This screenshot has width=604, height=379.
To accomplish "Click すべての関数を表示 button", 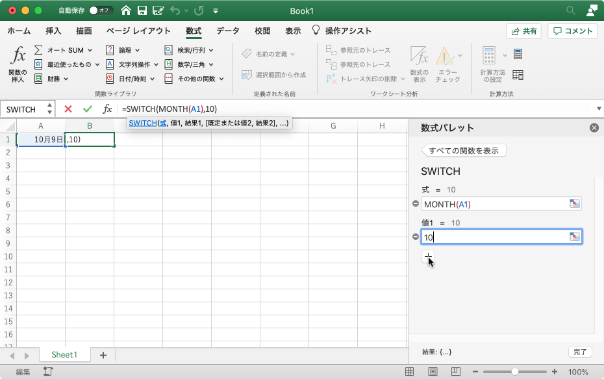I will point(464,151).
